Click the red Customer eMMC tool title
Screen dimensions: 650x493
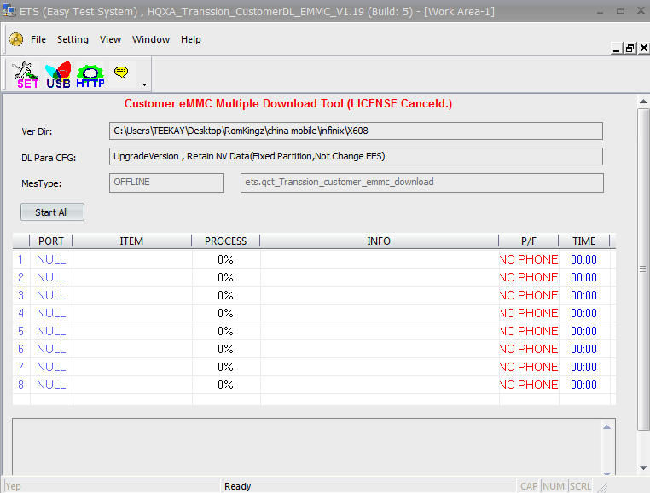288,104
